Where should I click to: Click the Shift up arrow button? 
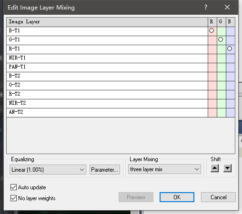(215, 168)
